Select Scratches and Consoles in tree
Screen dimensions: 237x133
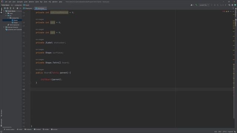pyautogui.click(x=14, y=30)
